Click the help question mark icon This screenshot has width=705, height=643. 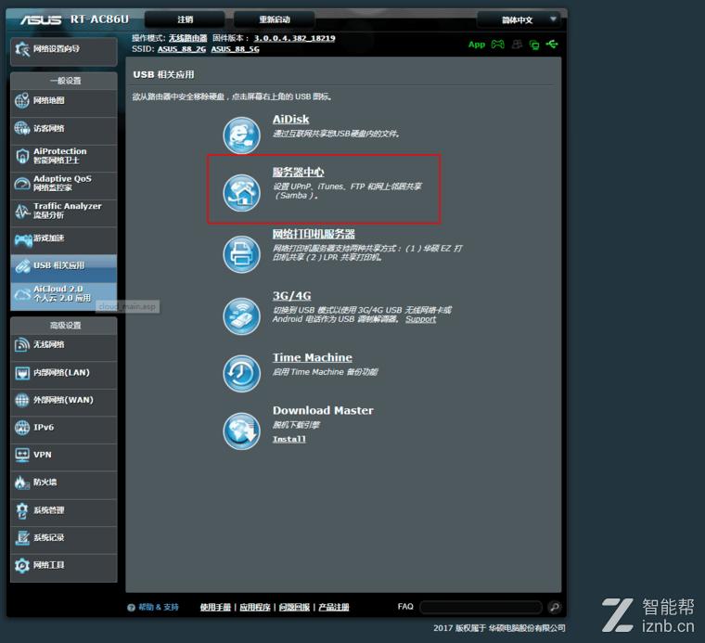[131, 608]
